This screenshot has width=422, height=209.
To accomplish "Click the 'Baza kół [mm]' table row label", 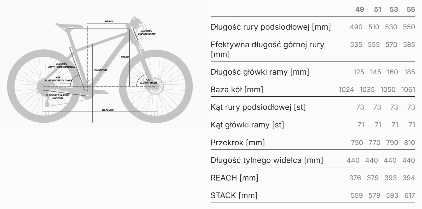I will 237,90.
